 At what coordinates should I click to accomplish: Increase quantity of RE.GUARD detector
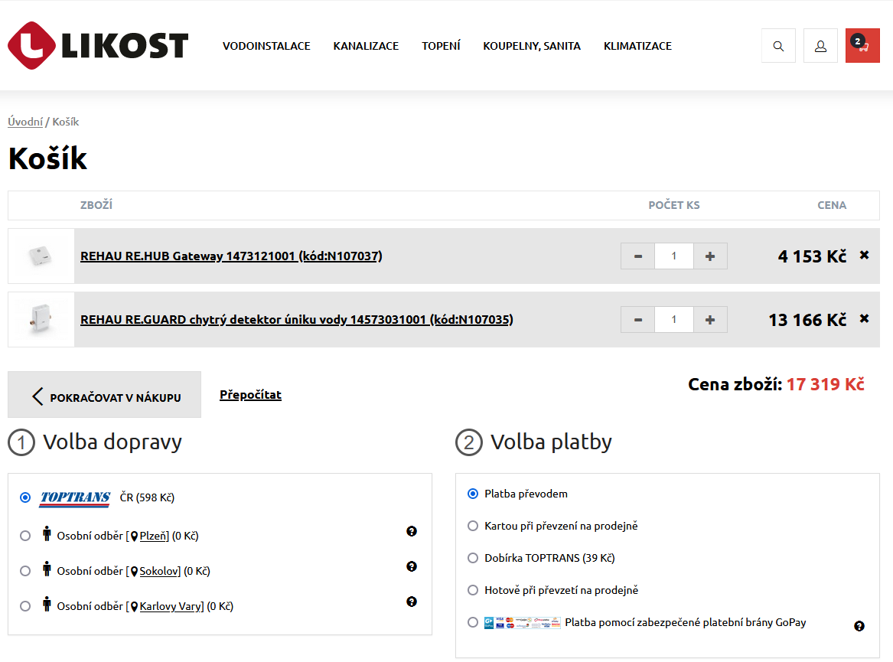tap(710, 320)
